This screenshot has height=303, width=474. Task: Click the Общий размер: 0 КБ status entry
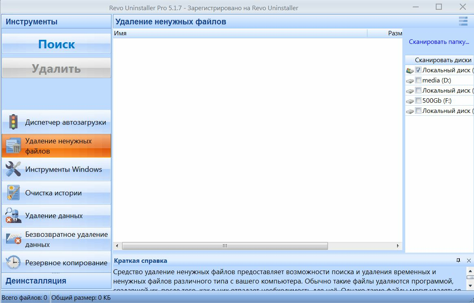point(81,298)
